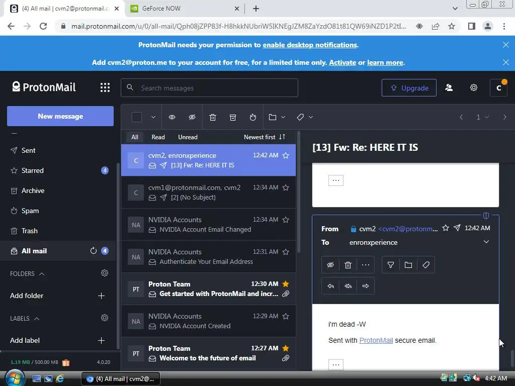This screenshot has height=386, width=515.
Task: Click the learn more link
Action: (385, 62)
